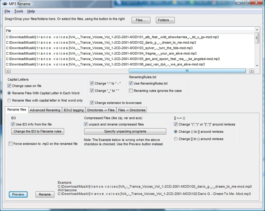Maximize the MP3 Rename window
Screen dimensions: 265x211
(x=246, y=3)
